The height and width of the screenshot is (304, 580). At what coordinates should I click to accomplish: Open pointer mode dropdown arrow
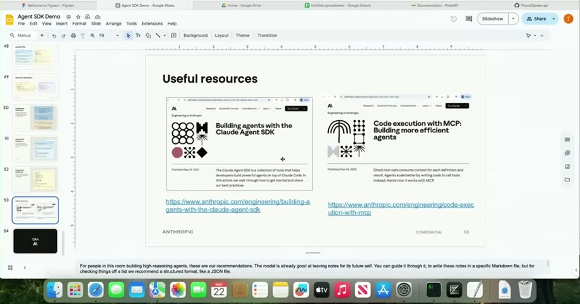point(535,36)
